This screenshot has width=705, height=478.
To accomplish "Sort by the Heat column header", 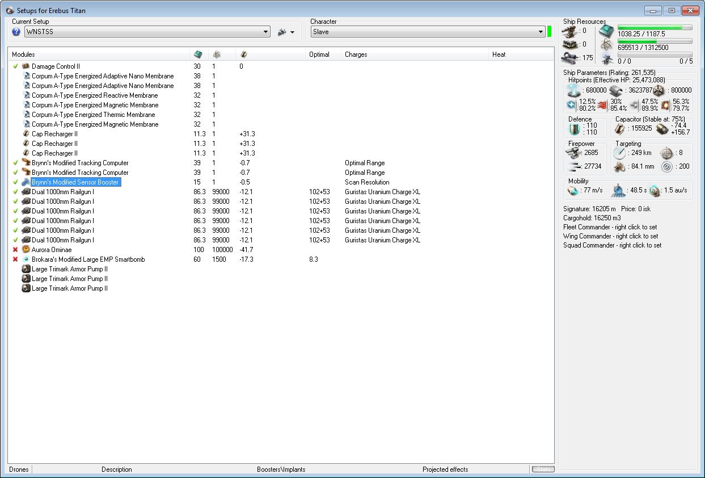I will 521,54.
